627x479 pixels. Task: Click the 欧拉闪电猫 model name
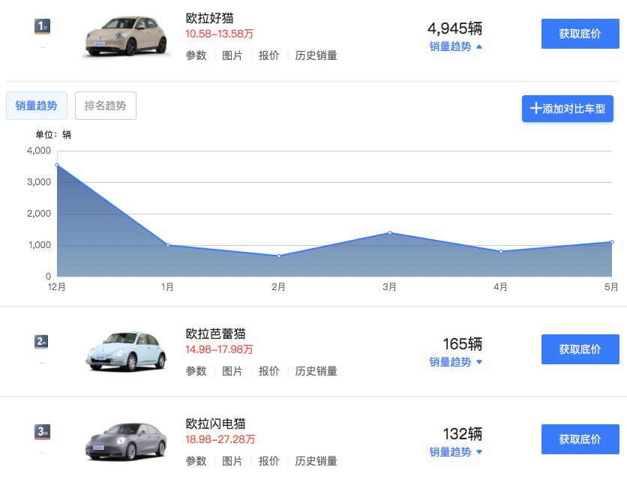(215, 424)
